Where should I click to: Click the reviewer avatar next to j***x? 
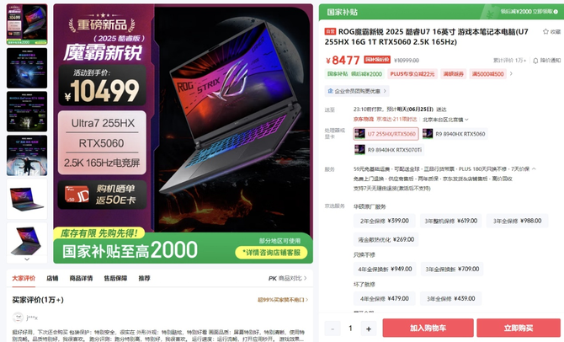tap(18, 318)
